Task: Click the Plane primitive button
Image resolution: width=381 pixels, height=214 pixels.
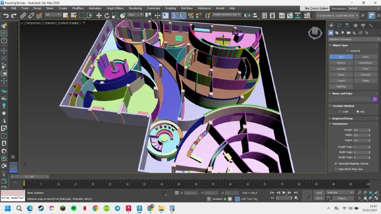Action: (x=365, y=81)
